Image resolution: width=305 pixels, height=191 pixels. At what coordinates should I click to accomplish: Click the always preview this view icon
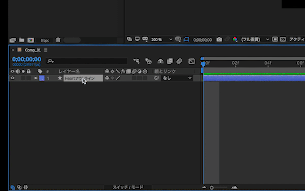[x=129, y=39]
